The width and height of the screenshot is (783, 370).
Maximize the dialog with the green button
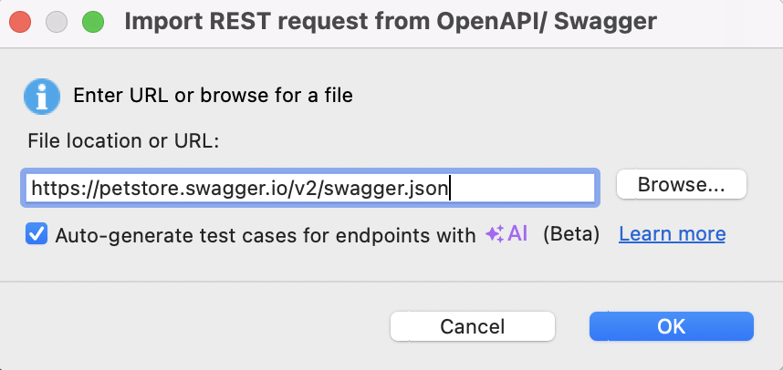92,21
